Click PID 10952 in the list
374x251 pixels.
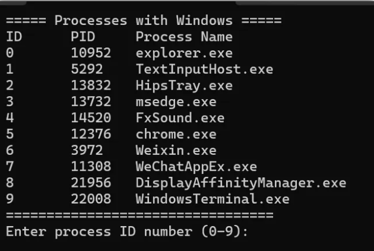tap(91, 53)
